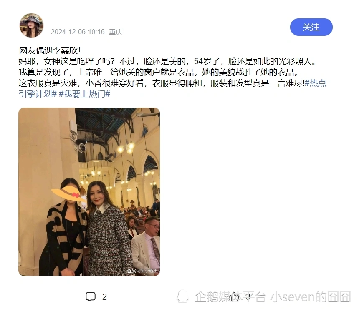Viewport: 359px width, 309px height.
Task: Click the 2024-12-06 10:16 timestamp
Action: [x=78, y=32]
